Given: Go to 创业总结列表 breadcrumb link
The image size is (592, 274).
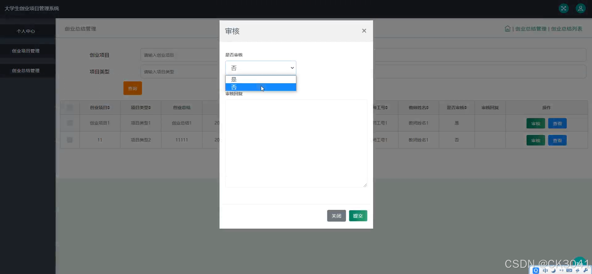Looking at the screenshot, I should pos(567,29).
